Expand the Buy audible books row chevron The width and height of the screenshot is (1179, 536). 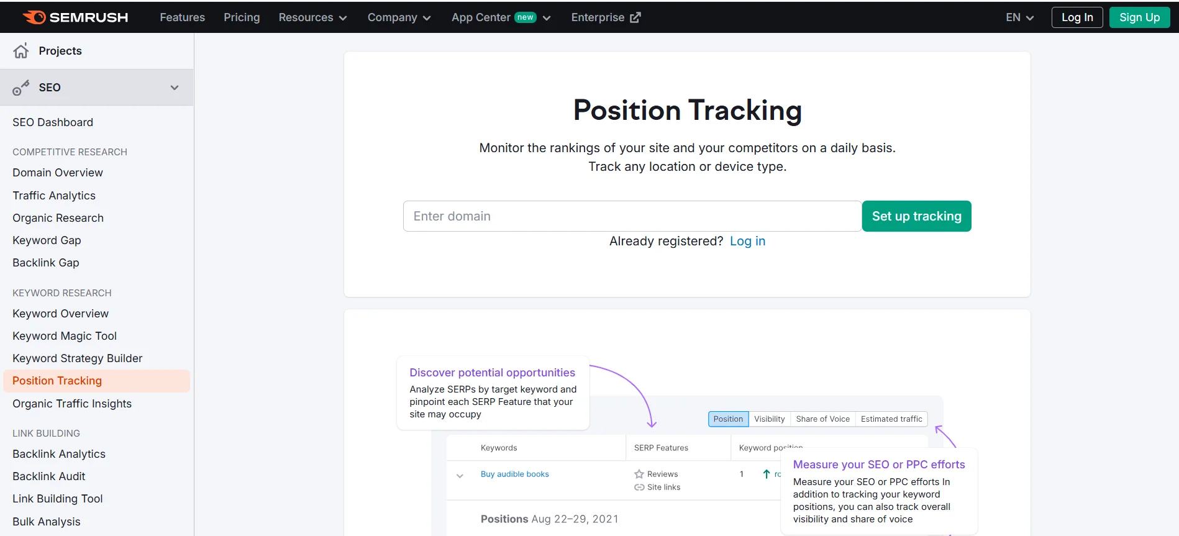pyautogui.click(x=460, y=476)
